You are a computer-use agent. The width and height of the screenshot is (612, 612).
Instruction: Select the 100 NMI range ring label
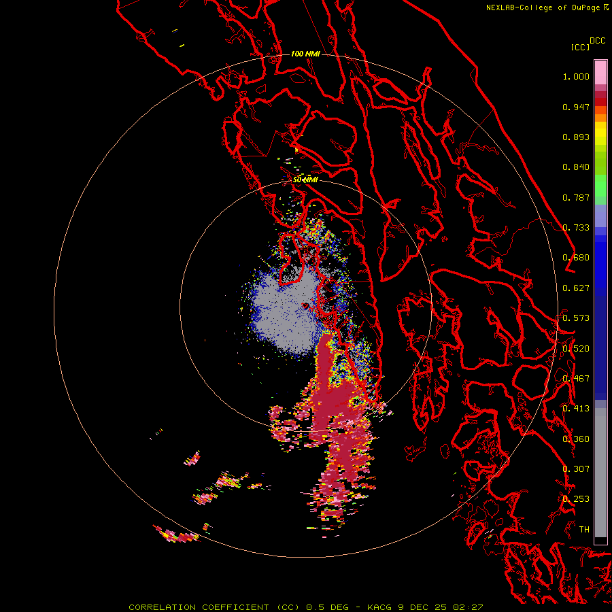[305, 54]
